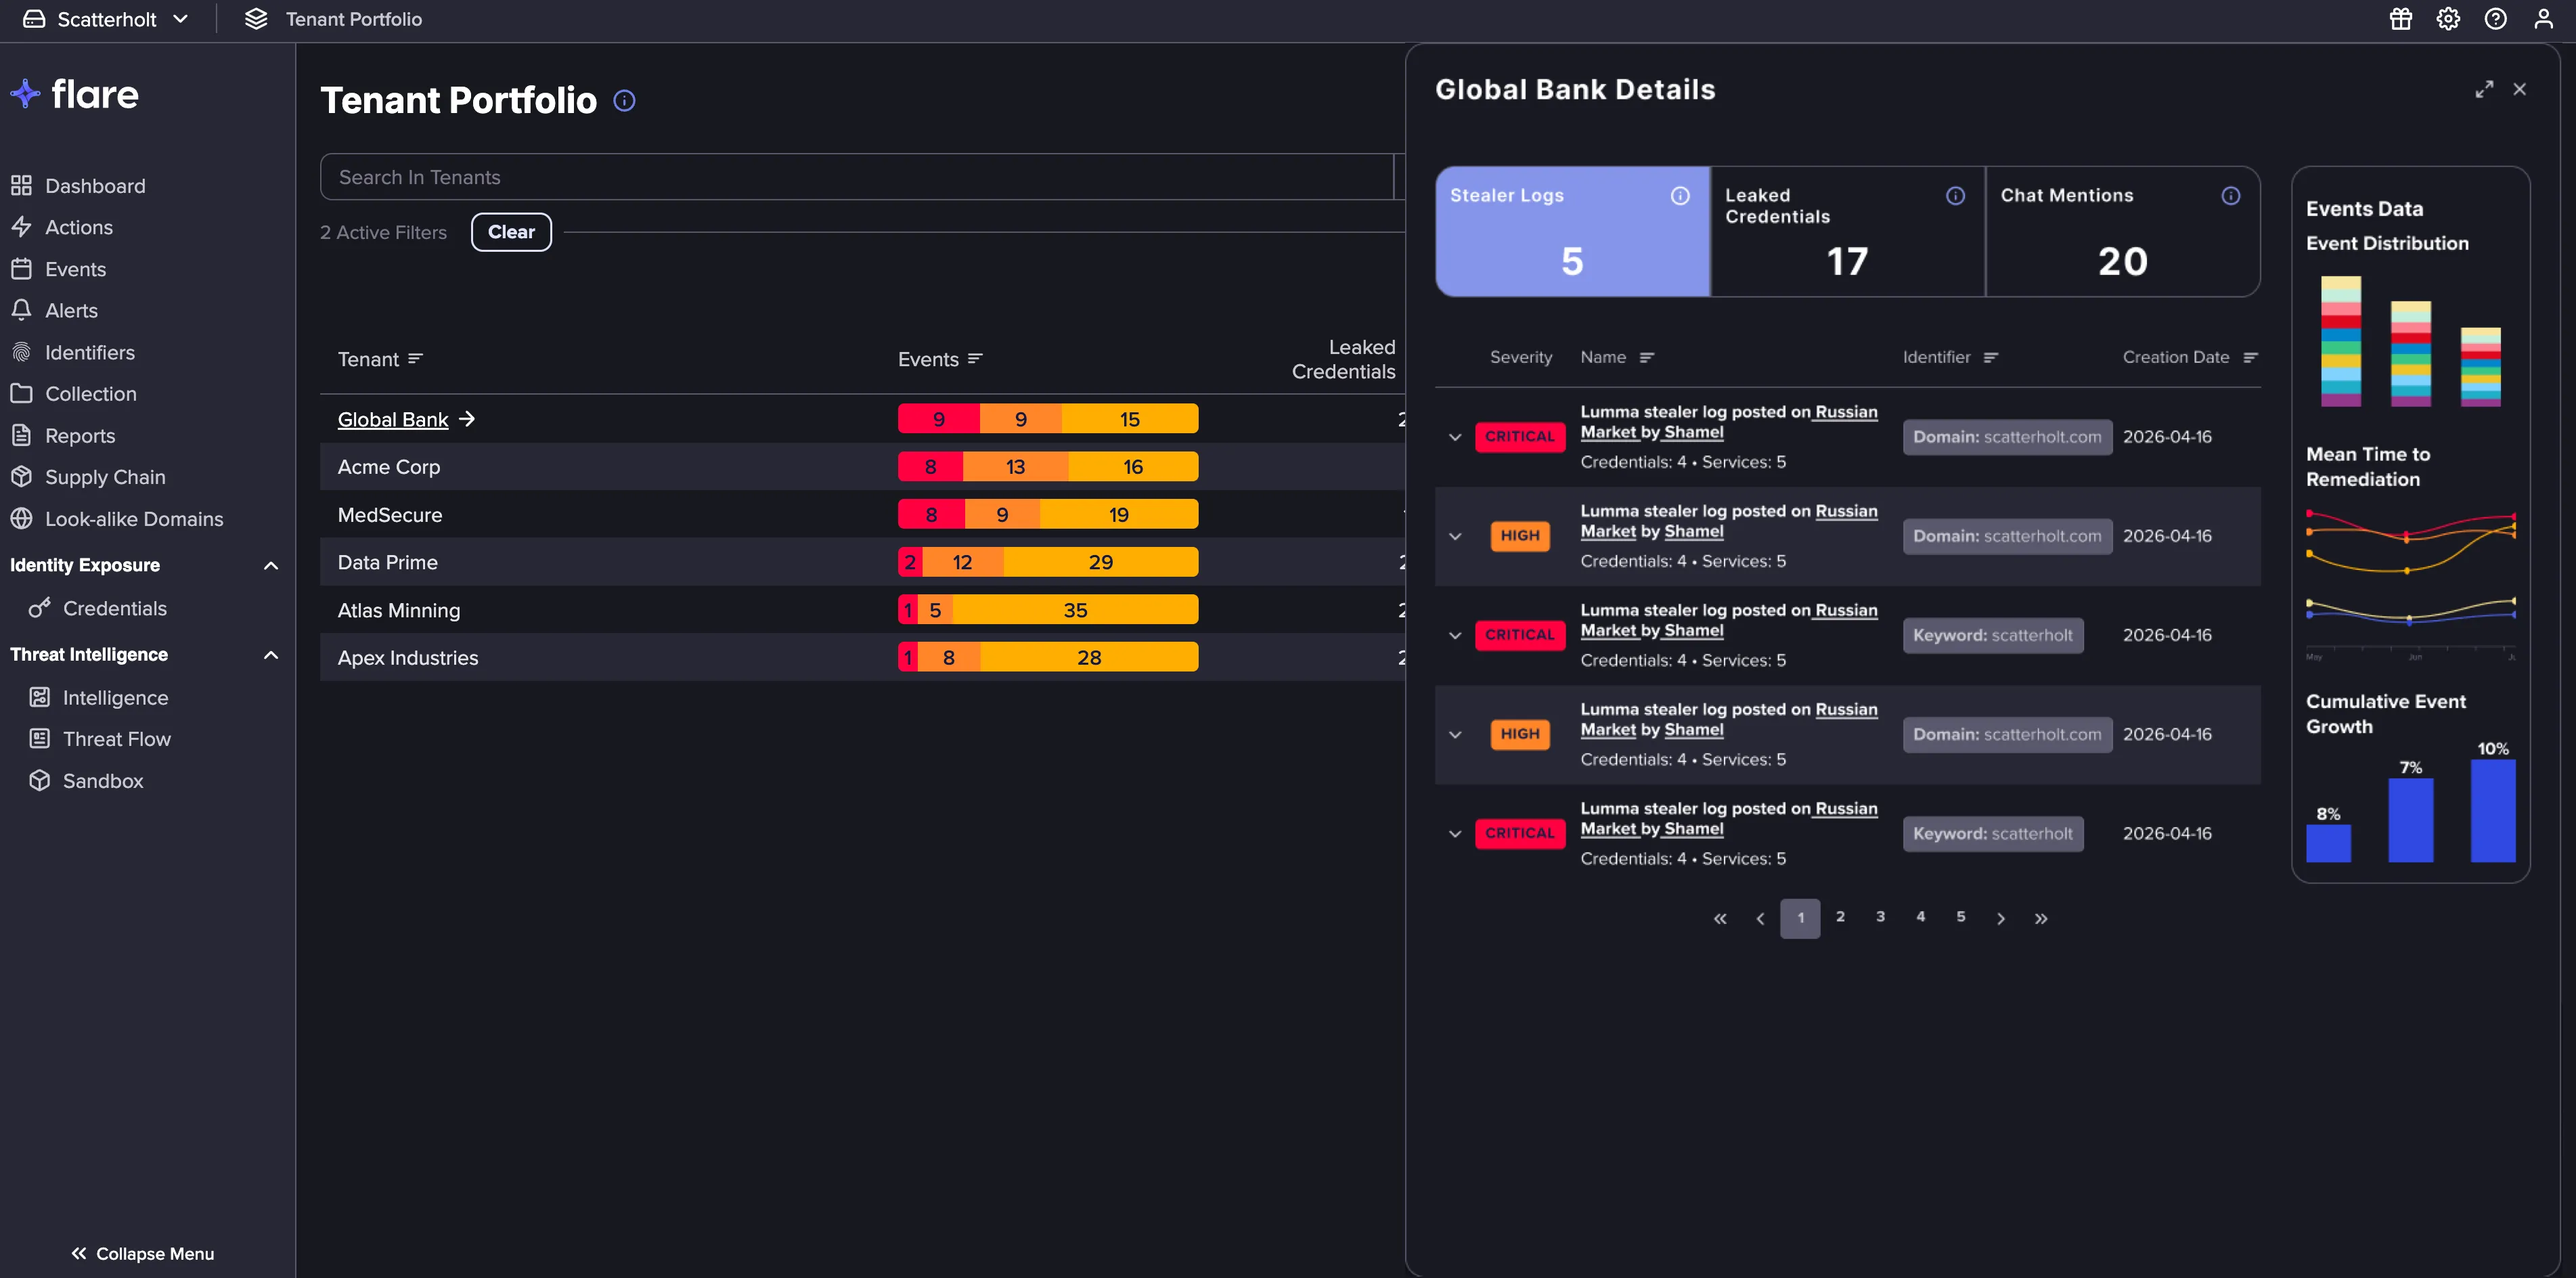The height and width of the screenshot is (1278, 2576).
Task: Select the Stealer Logs tab card
Action: 1572,231
